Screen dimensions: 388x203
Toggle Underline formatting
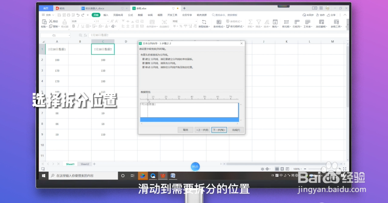pos(82,26)
